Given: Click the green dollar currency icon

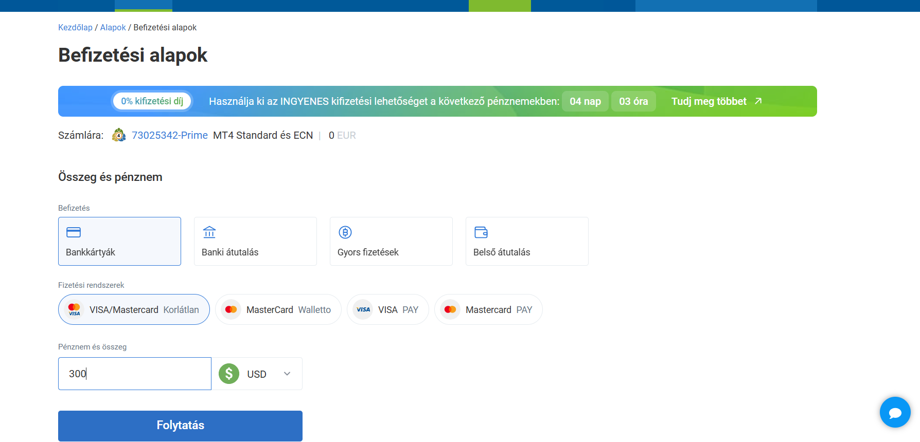Looking at the screenshot, I should click(x=229, y=374).
